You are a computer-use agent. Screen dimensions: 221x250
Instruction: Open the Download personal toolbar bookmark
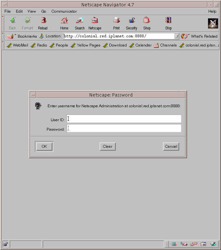[x=115, y=45]
